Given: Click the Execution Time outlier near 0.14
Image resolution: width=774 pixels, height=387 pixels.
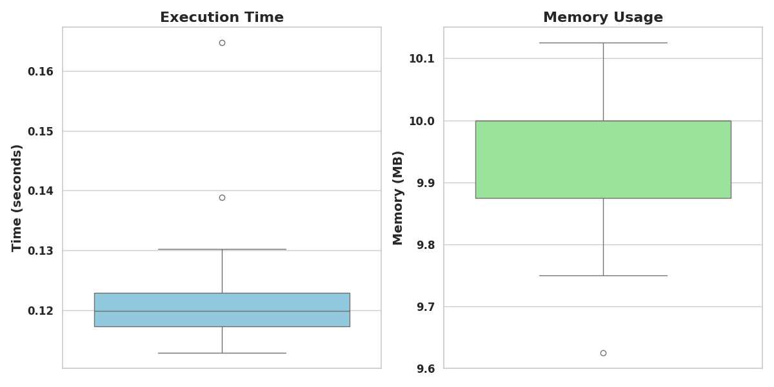Looking at the screenshot, I should tap(222, 197).
